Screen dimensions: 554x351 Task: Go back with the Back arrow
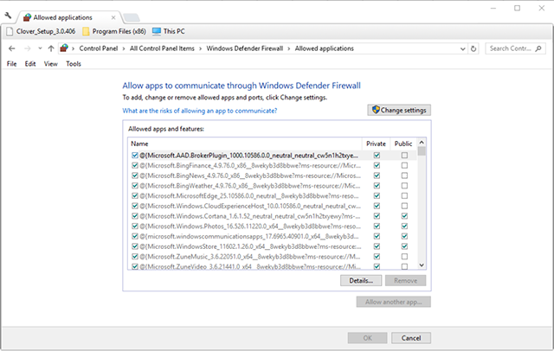pos(11,48)
